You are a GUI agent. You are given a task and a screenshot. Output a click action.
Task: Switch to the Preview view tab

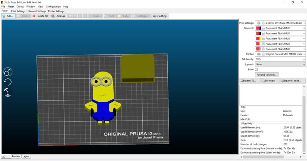tap(16, 156)
